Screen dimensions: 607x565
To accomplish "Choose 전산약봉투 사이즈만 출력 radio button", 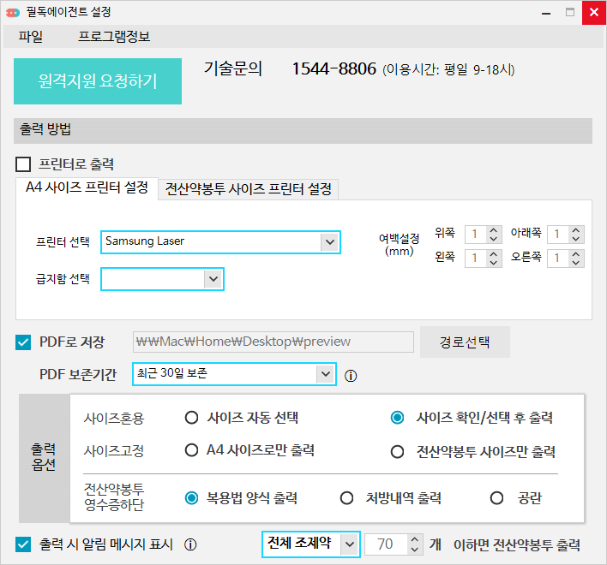I will pos(397,451).
